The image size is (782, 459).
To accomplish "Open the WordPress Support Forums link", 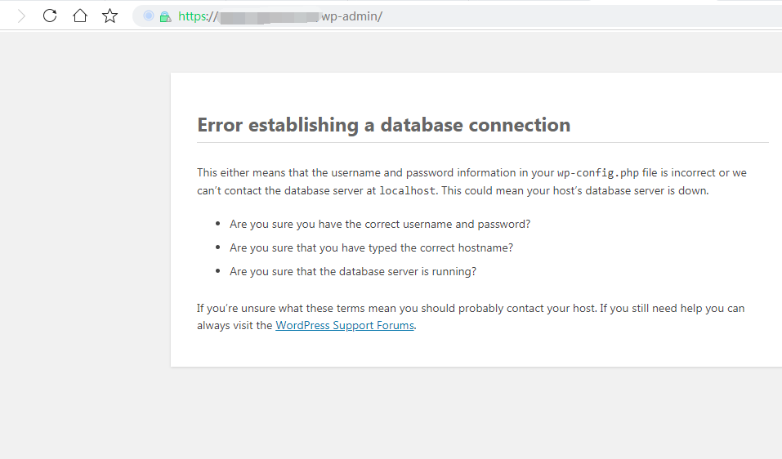I will tap(345, 325).
